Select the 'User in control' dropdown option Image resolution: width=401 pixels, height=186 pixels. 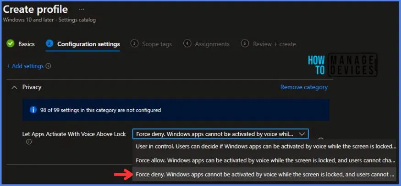click(x=266, y=146)
